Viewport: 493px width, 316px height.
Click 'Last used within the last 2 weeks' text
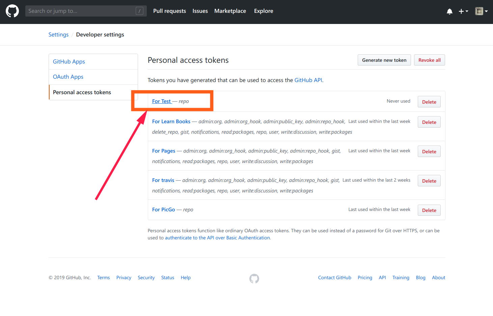point(376,180)
